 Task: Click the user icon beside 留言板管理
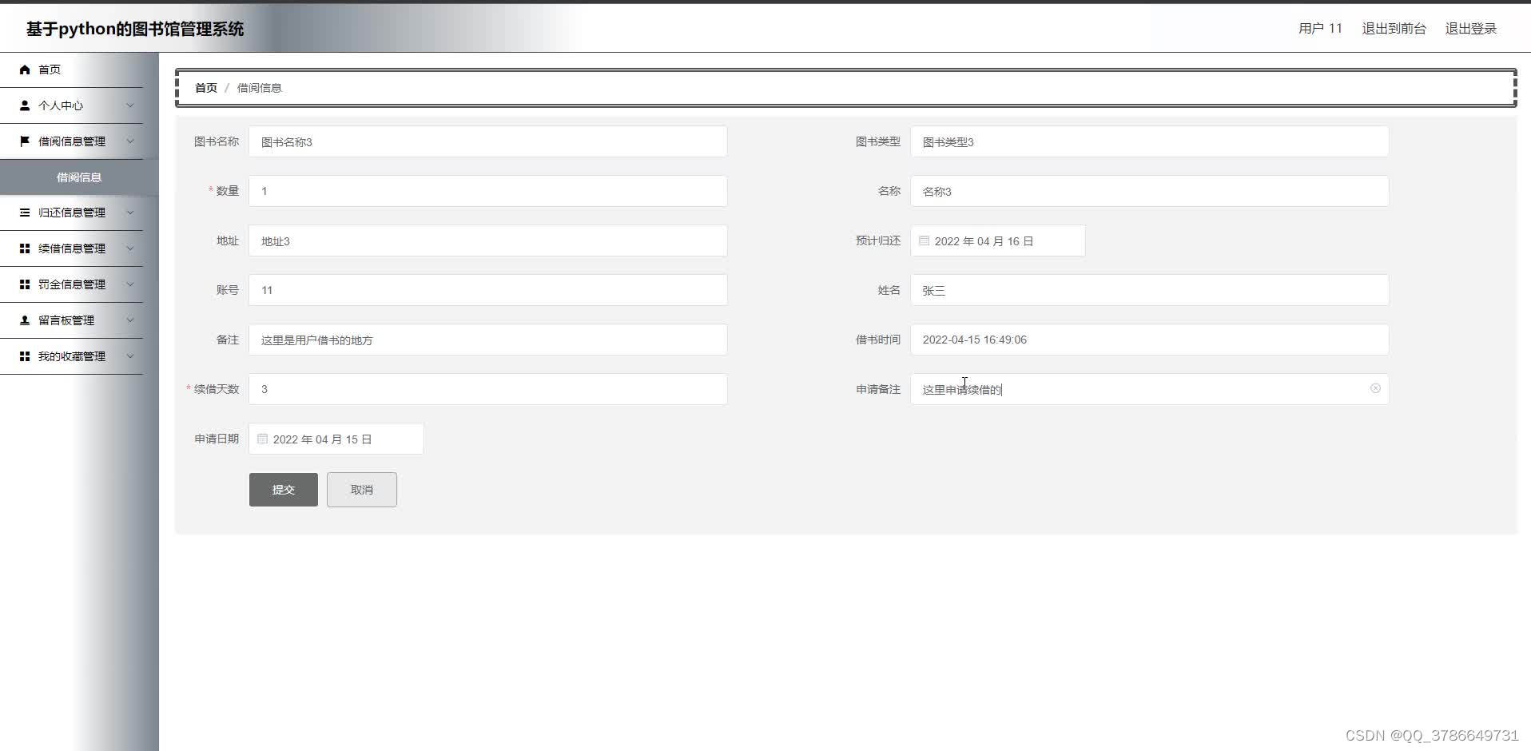(x=25, y=320)
